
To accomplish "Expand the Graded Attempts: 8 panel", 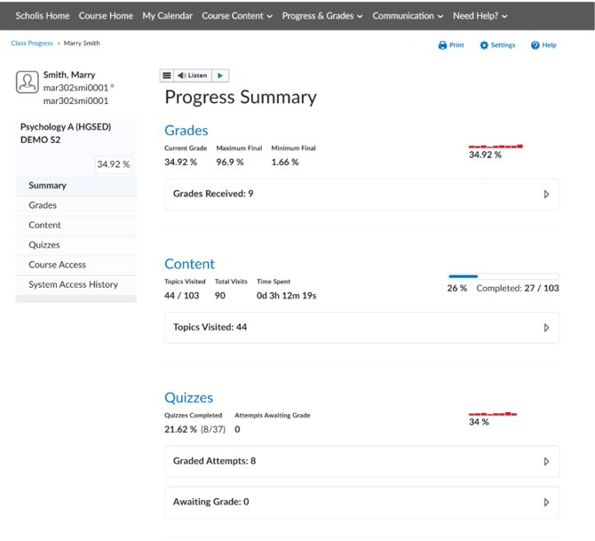I will (x=362, y=461).
